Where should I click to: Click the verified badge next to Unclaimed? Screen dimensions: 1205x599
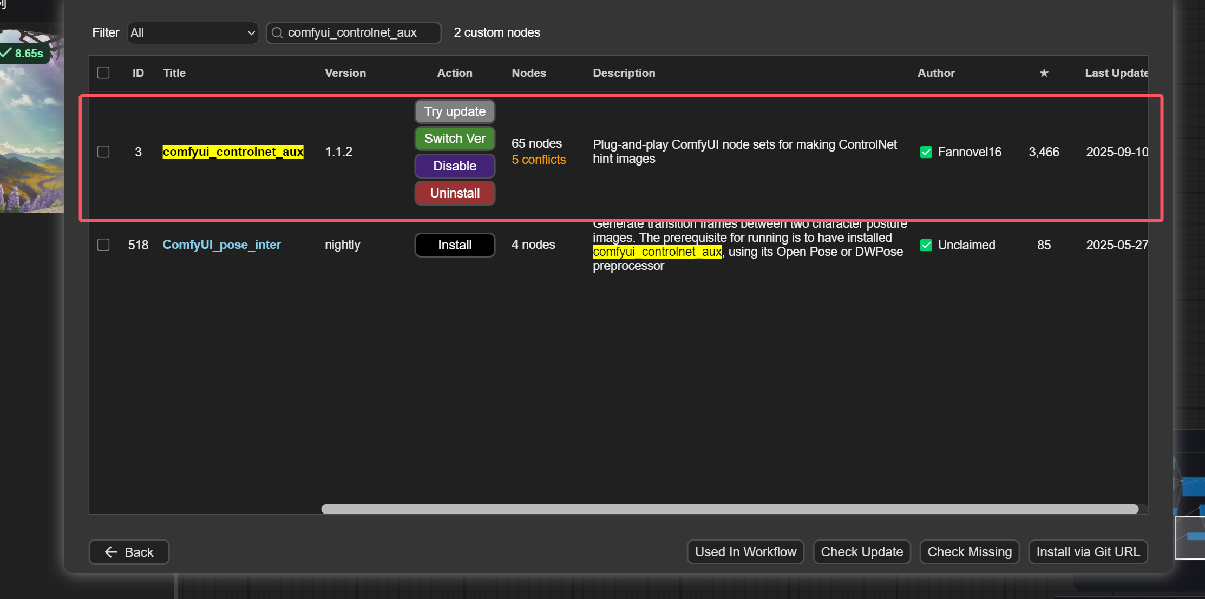click(926, 245)
